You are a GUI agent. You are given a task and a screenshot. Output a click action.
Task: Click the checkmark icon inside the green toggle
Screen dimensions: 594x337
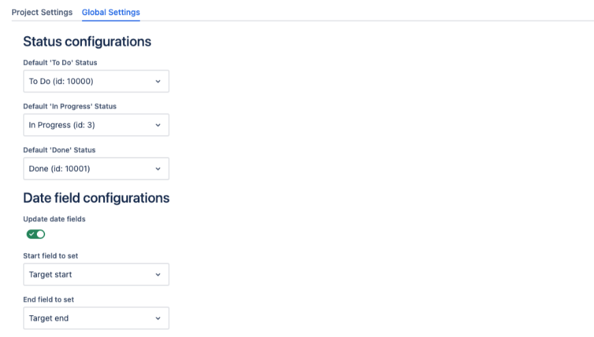(x=31, y=234)
